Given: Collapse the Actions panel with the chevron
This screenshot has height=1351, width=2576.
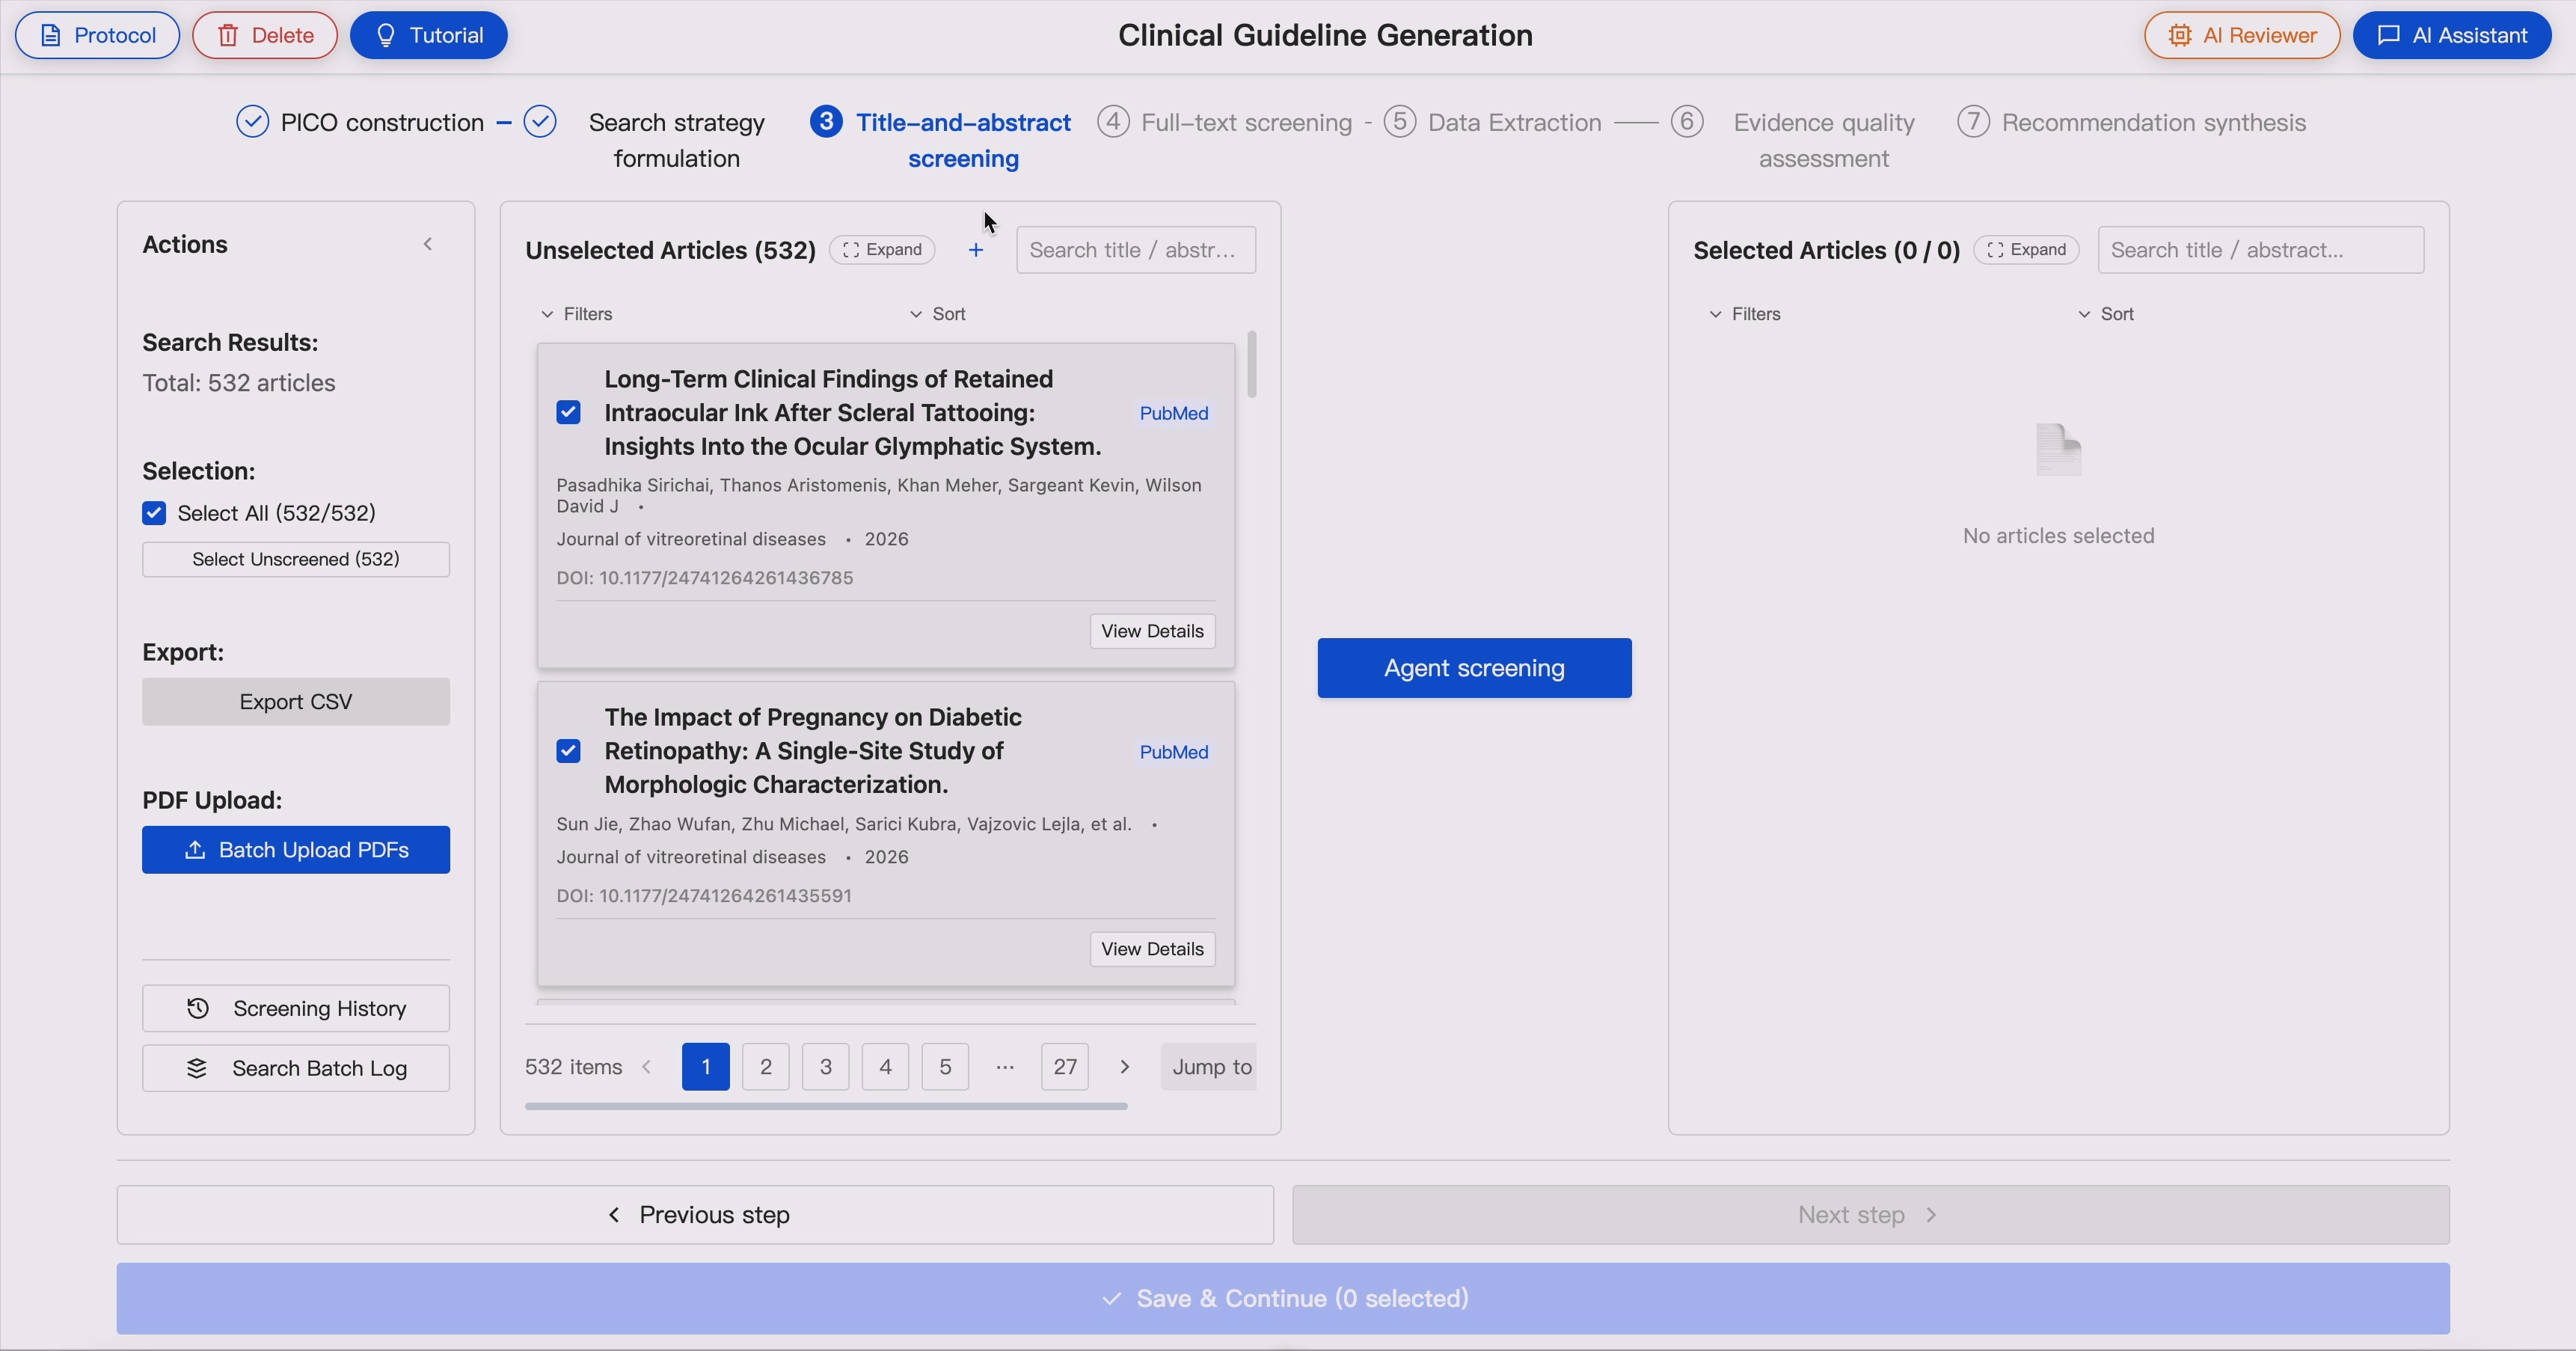Looking at the screenshot, I should pos(428,244).
